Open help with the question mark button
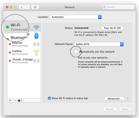 click(128, 99)
